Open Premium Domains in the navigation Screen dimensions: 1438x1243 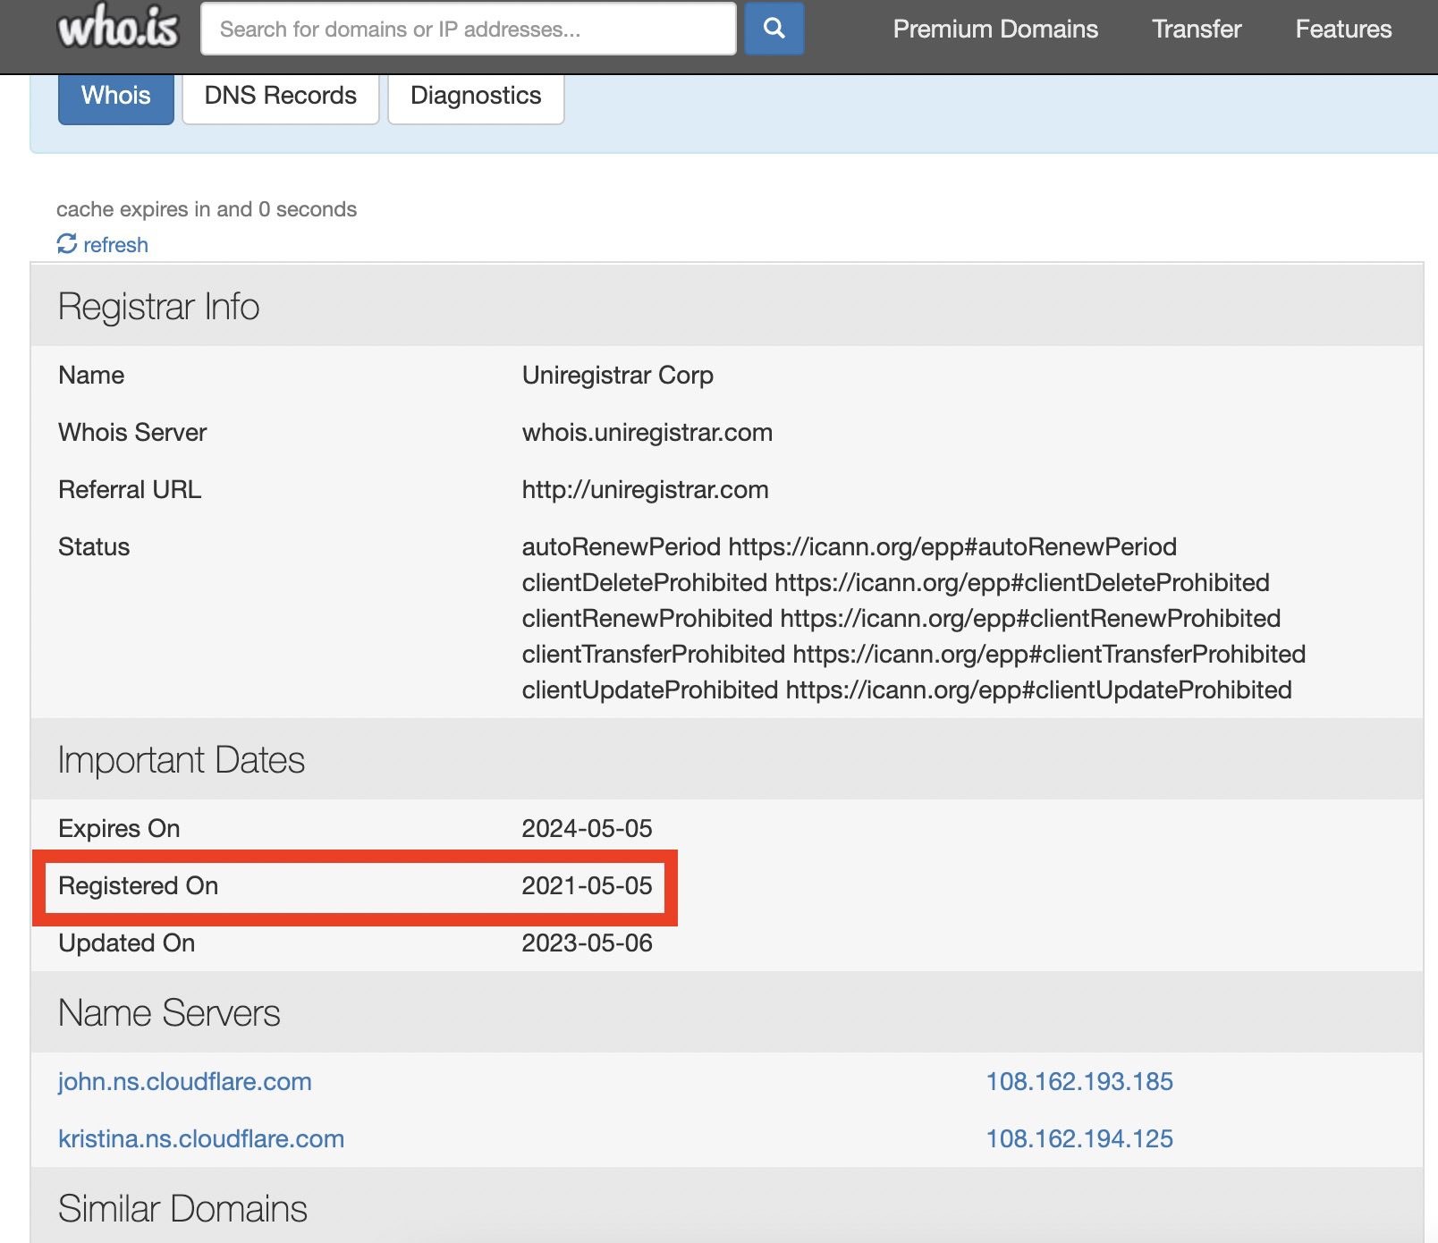click(994, 30)
